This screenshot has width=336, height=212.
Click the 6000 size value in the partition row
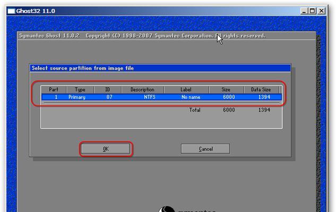[229, 97]
